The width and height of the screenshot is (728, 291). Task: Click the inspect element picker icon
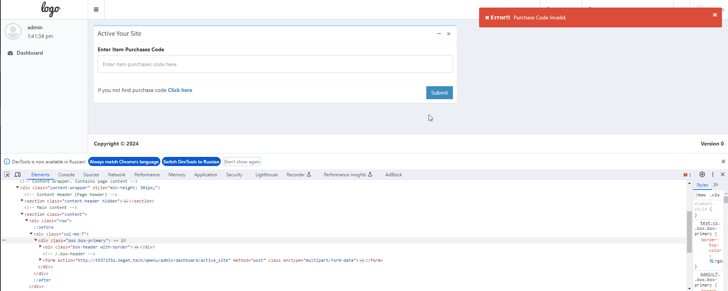[7, 174]
